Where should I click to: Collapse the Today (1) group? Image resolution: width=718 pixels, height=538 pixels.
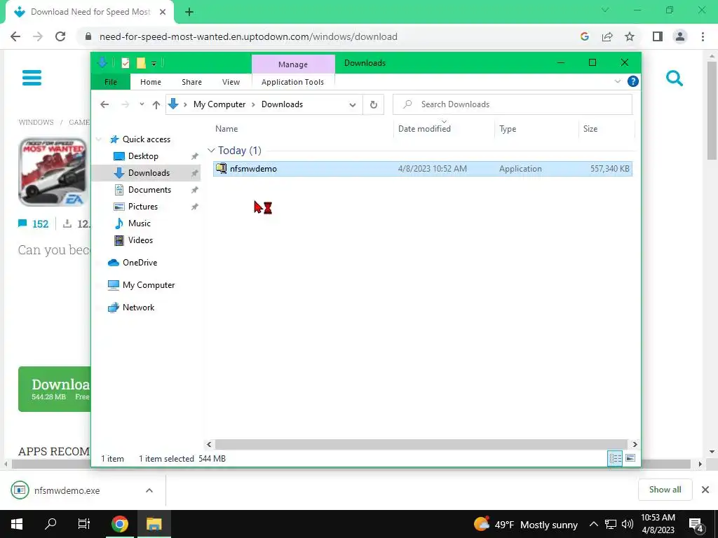tap(211, 151)
